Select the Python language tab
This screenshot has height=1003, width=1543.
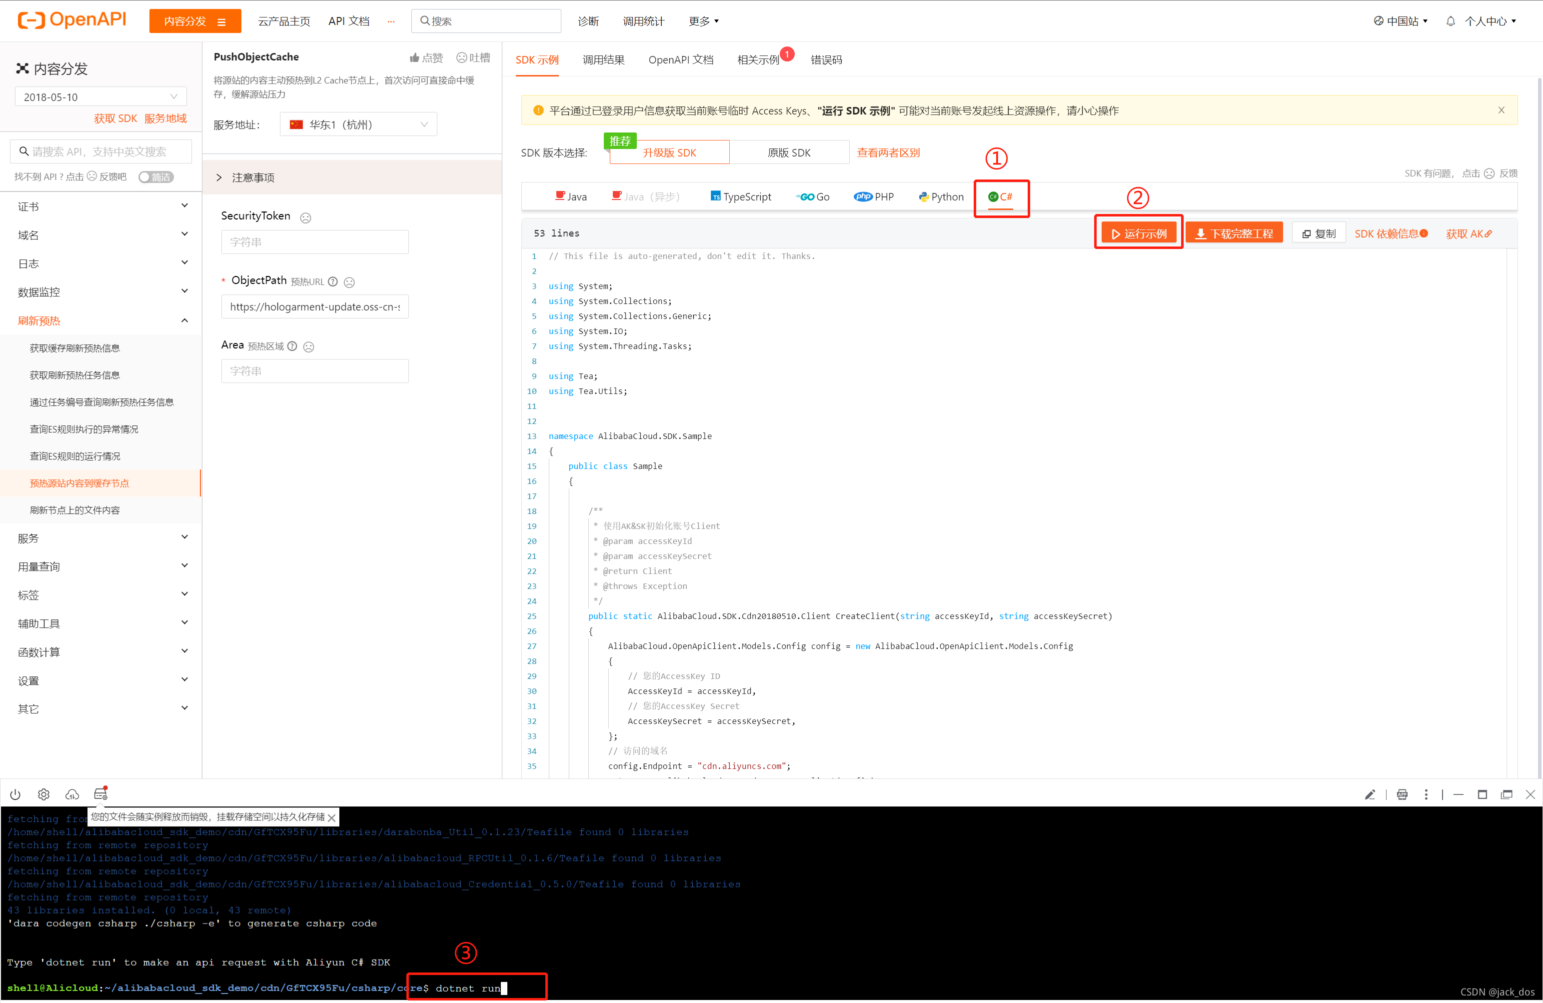pos(941,196)
